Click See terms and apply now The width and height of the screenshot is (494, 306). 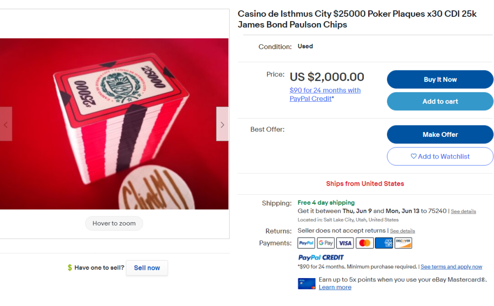coord(451,266)
